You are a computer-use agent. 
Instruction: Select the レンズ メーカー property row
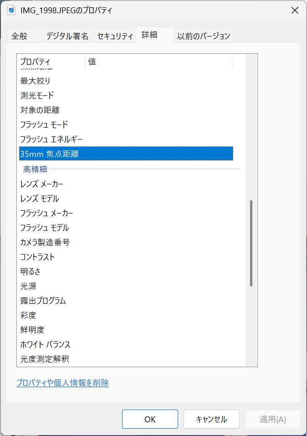click(x=42, y=184)
